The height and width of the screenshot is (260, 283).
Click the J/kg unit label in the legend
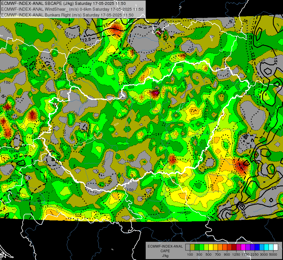click(165, 256)
